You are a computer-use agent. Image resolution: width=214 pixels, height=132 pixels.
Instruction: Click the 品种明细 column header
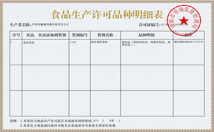pos(147,35)
